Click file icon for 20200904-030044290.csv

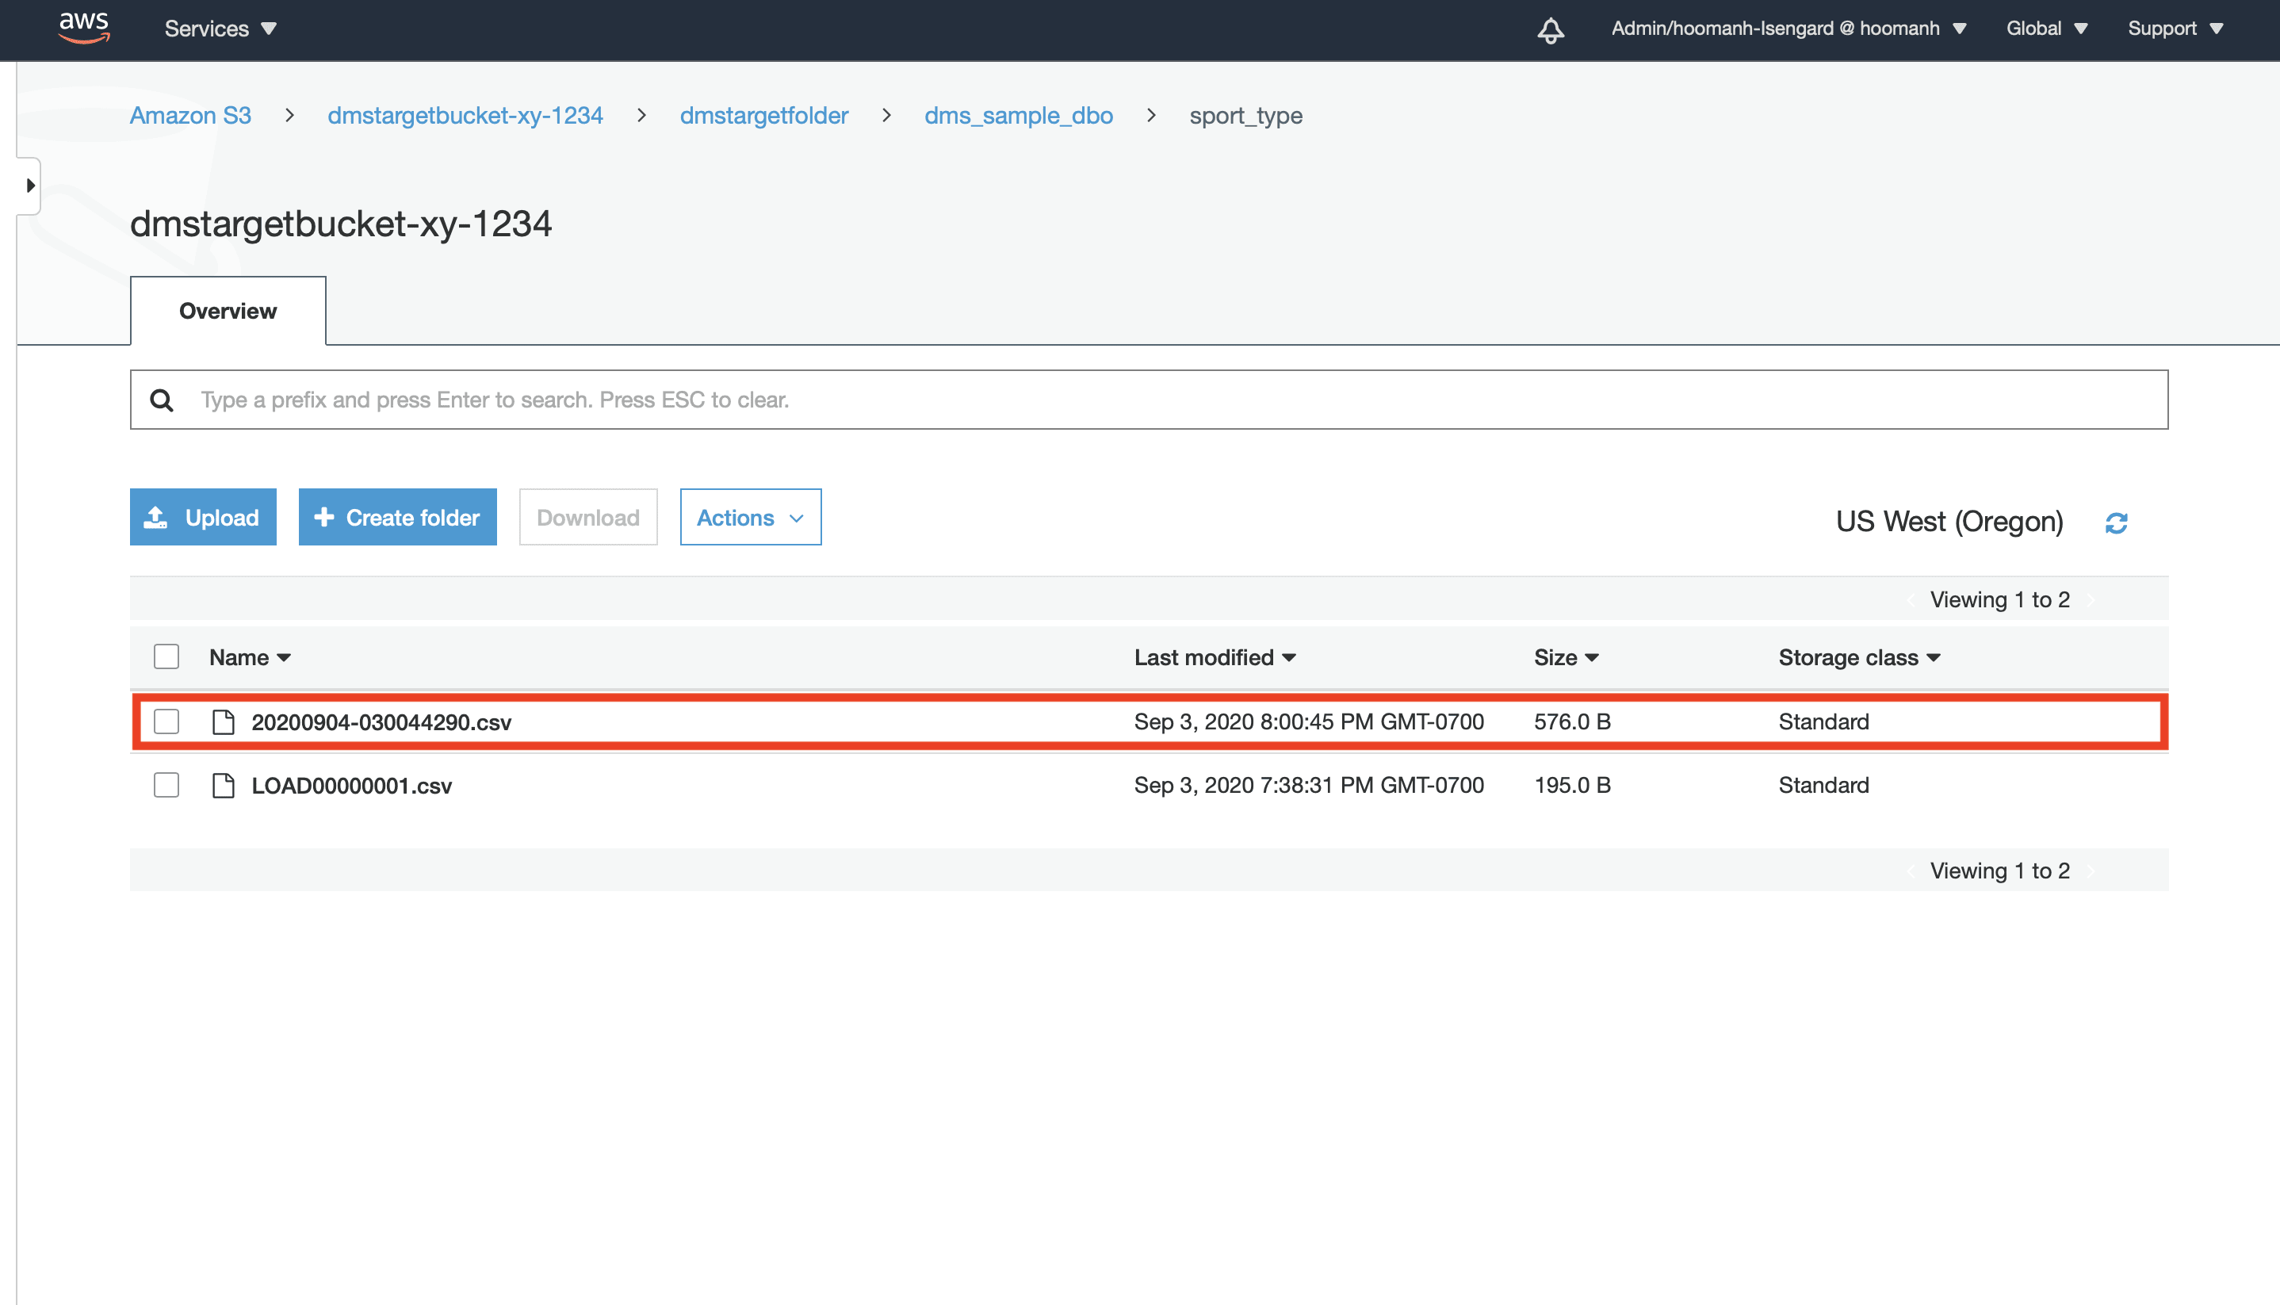point(223,721)
